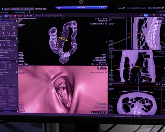Select the ellipse ROI tool
The width and height of the screenshot is (165, 132).
(49, 16)
